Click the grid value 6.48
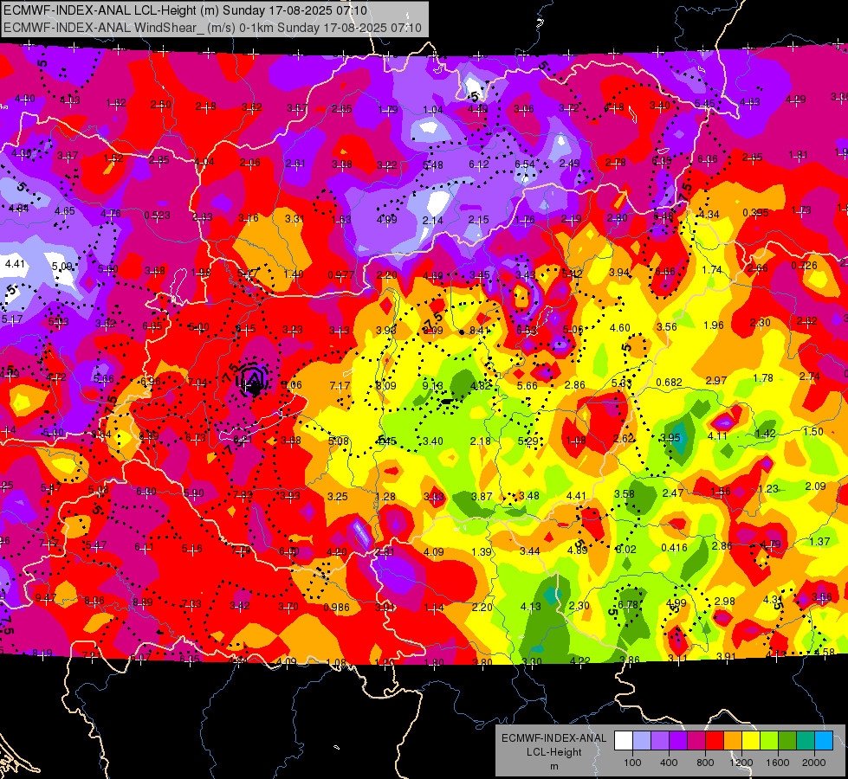Screen dimensions: 848x779 663,216
